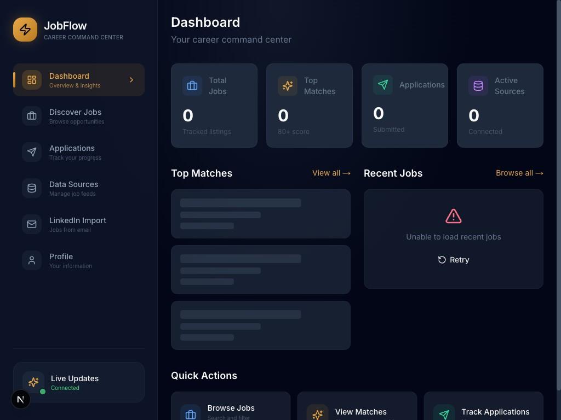This screenshot has height=420, width=561.
Task: Click the Dashboard grid icon in sidebar
Action: click(32, 80)
